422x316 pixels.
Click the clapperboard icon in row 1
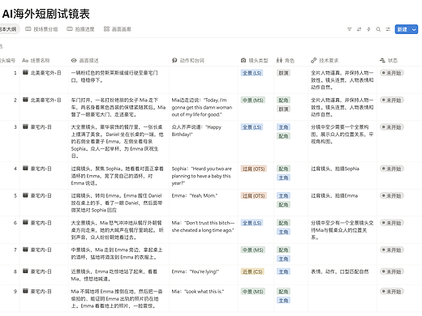(25, 72)
